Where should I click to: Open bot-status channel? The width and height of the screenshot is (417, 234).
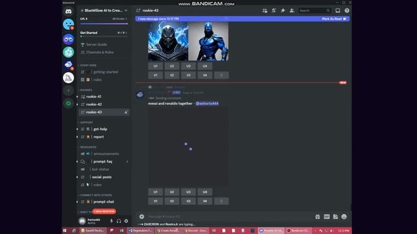[x=104, y=169]
